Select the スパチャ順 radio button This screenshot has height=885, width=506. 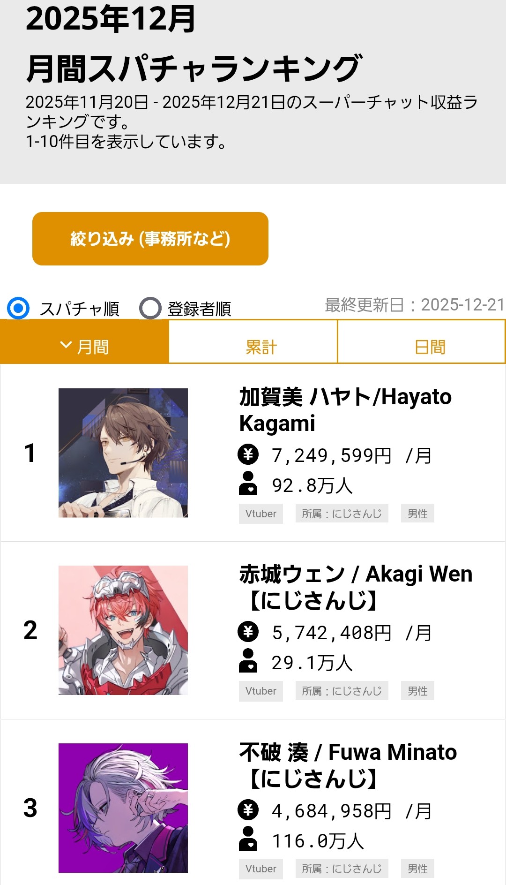pos(18,308)
